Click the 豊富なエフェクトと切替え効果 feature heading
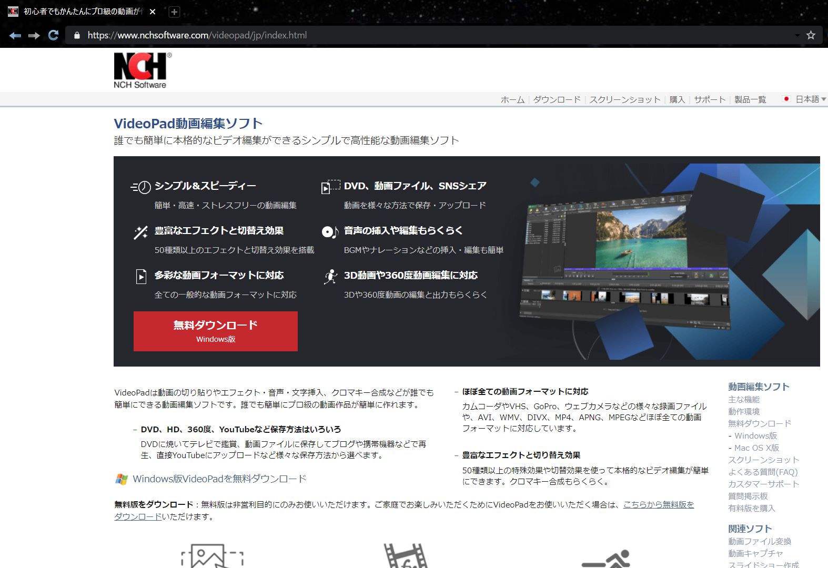 point(219,230)
